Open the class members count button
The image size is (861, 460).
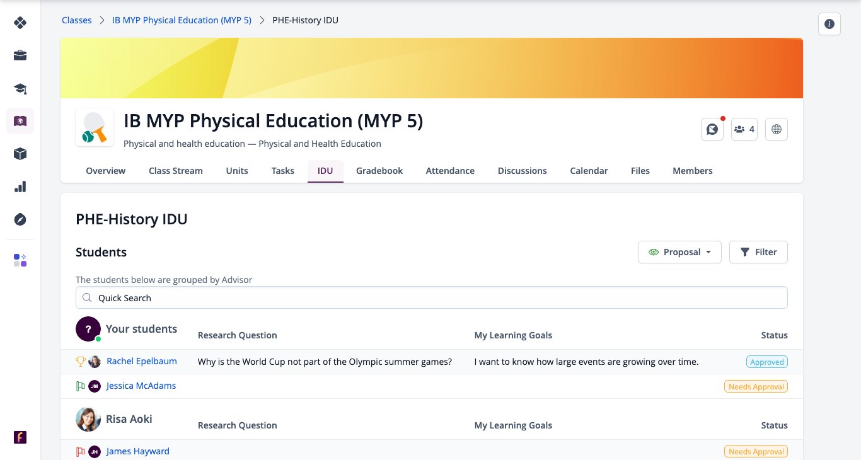(744, 129)
